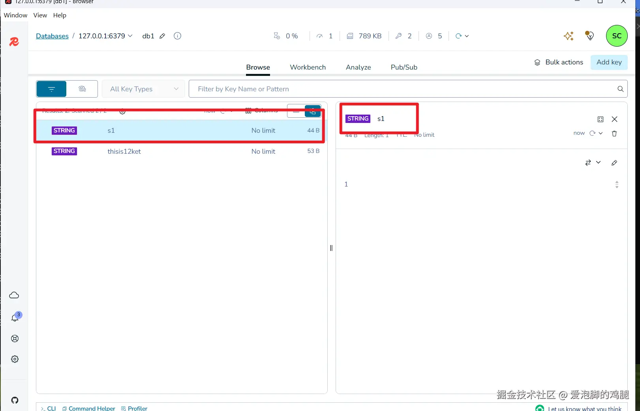Select the s1 key row

click(x=182, y=130)
